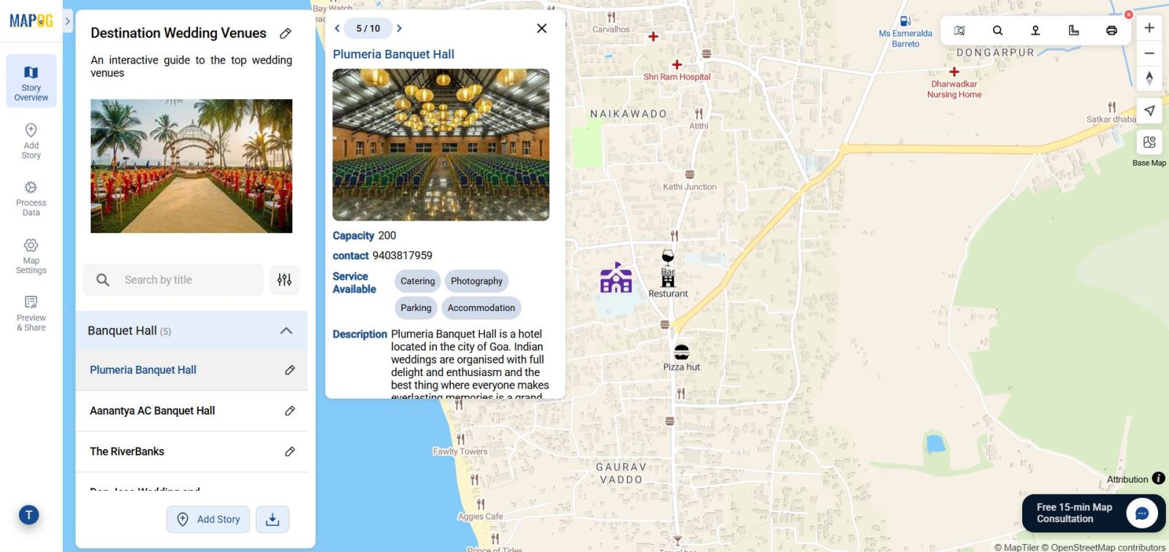Select Aanantya AC Banquet Hall in list
The width and height of the screenshot is (1169, 552).
pos(153,411)
